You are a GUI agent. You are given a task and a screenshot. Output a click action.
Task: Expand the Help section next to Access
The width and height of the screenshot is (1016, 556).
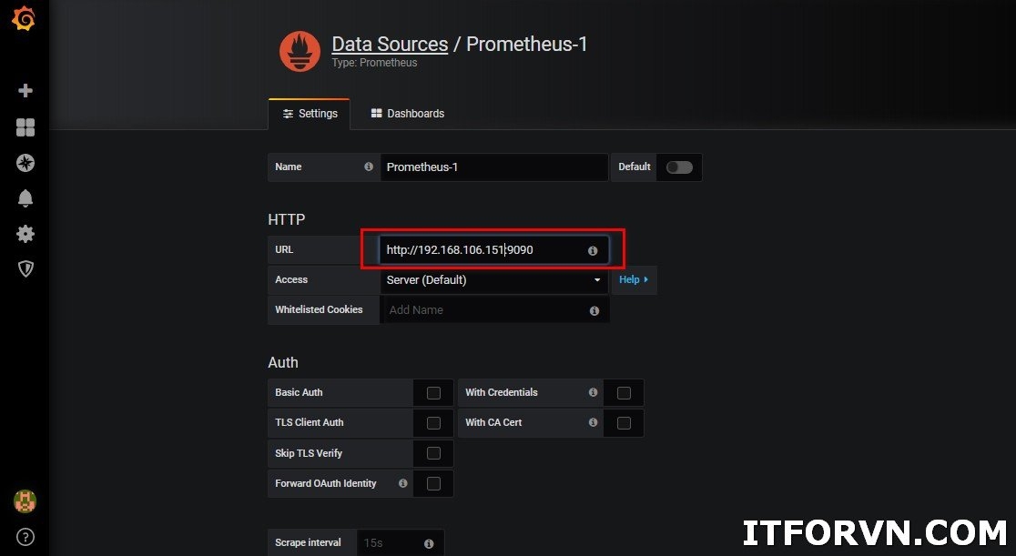pos(633,279)
